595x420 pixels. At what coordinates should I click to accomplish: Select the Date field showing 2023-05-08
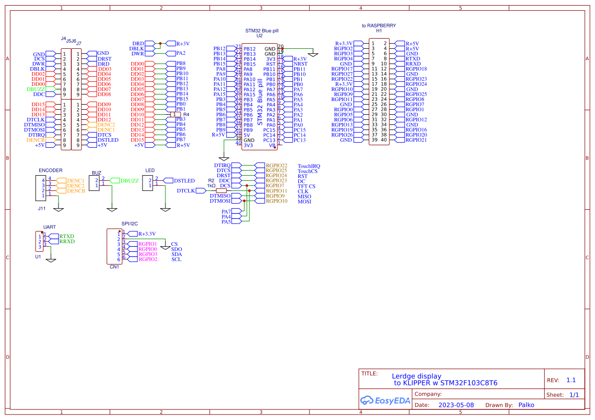pyautogui.click(x=456, y=405)
